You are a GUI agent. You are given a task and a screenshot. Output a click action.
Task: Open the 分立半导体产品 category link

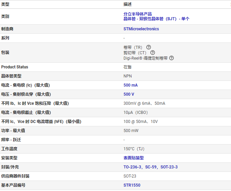tap(138, 14)
